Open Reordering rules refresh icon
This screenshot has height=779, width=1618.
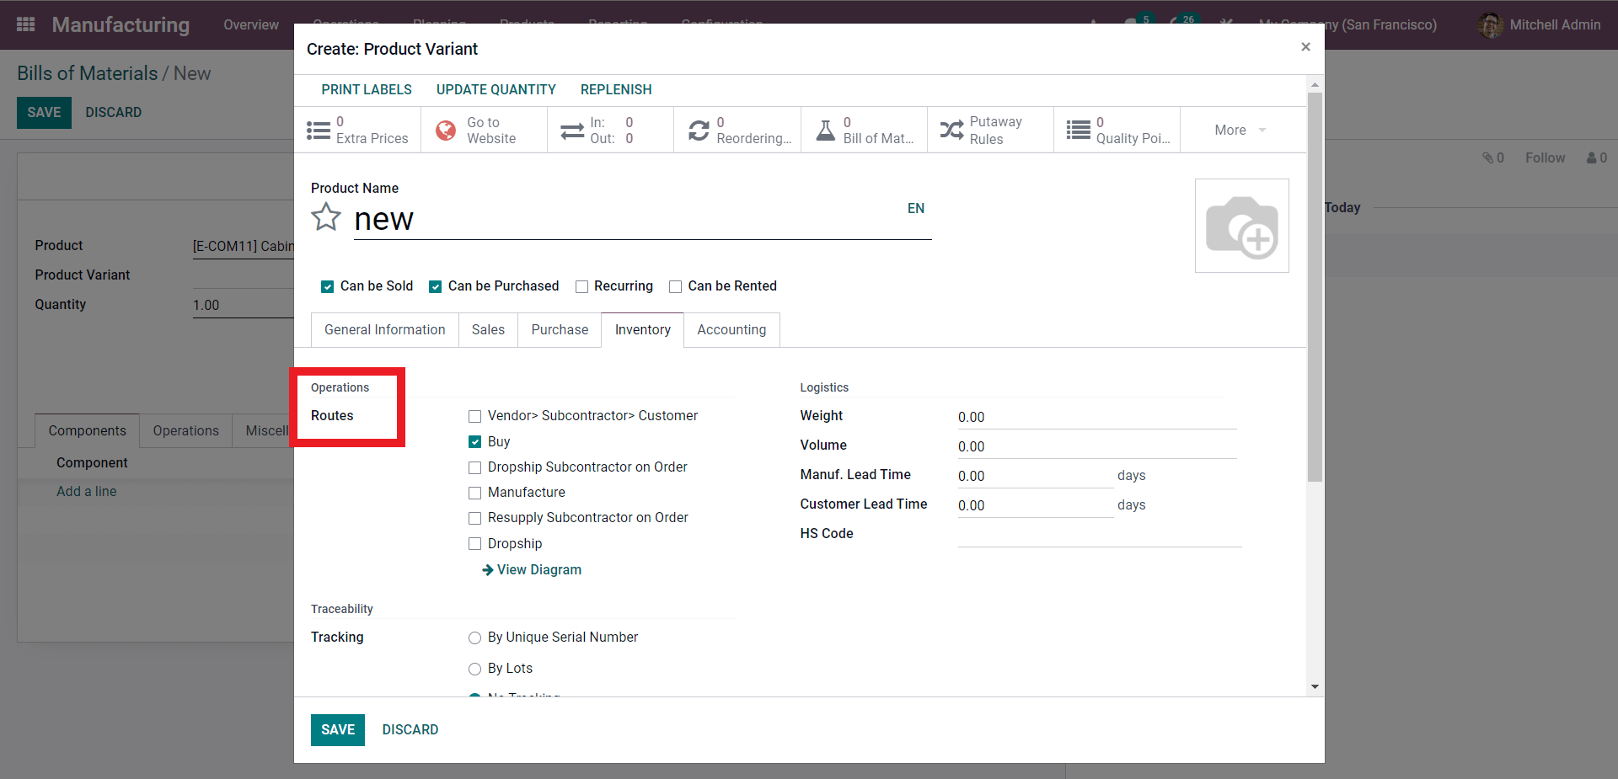699,131
